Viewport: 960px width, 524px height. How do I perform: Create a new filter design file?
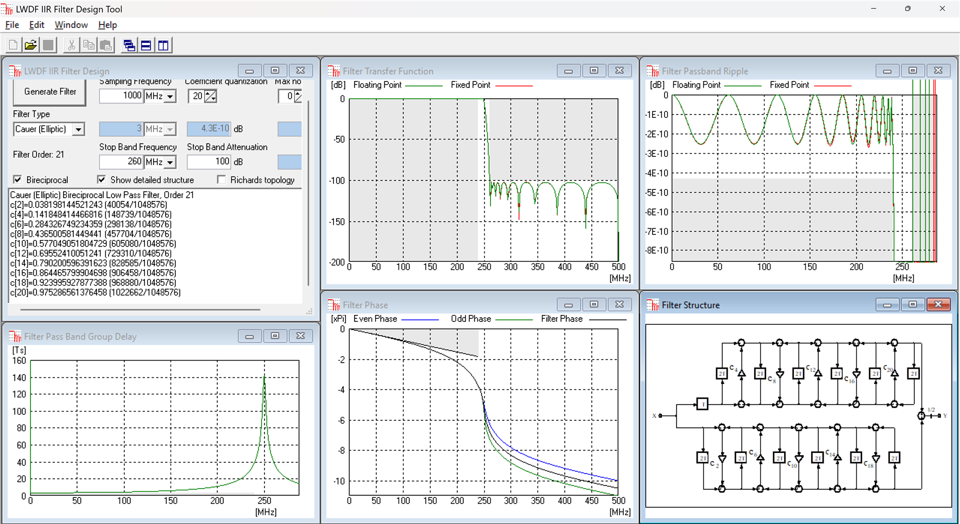14,45
